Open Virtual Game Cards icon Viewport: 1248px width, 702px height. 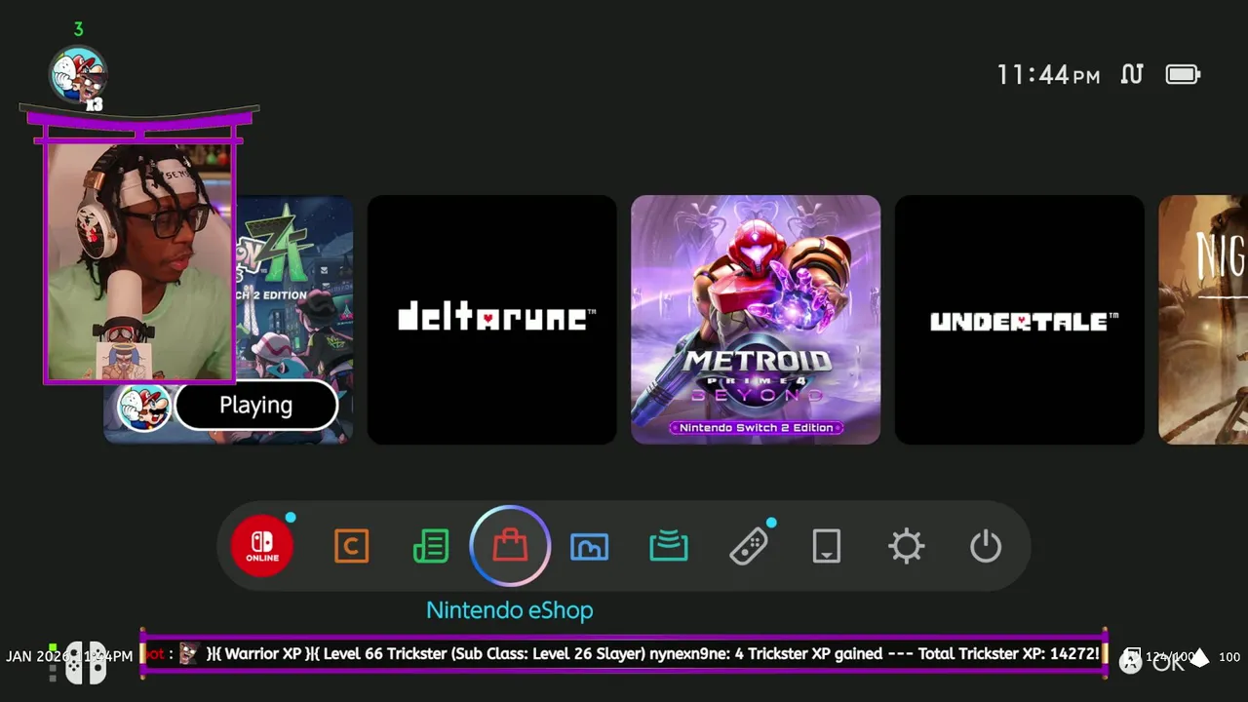(x=827, y=546)
